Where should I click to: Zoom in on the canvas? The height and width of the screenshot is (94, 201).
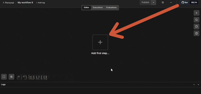pyautogui.click(x=11, y=77)
